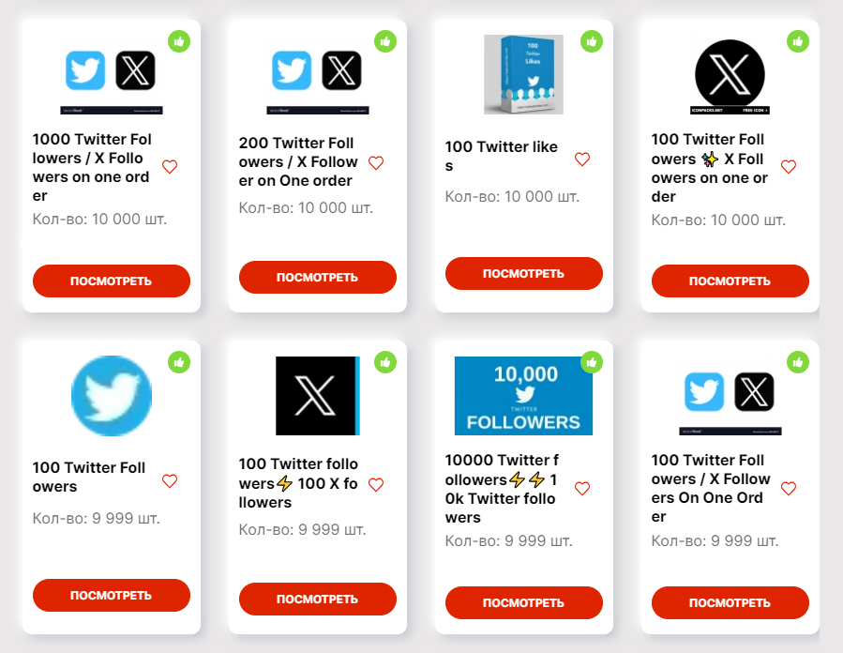The height and width of the screenshot is (653, 843).
Task: Open title 100 Twitter Followers / X Followers On One Order
Action: (x=711, y=489)
